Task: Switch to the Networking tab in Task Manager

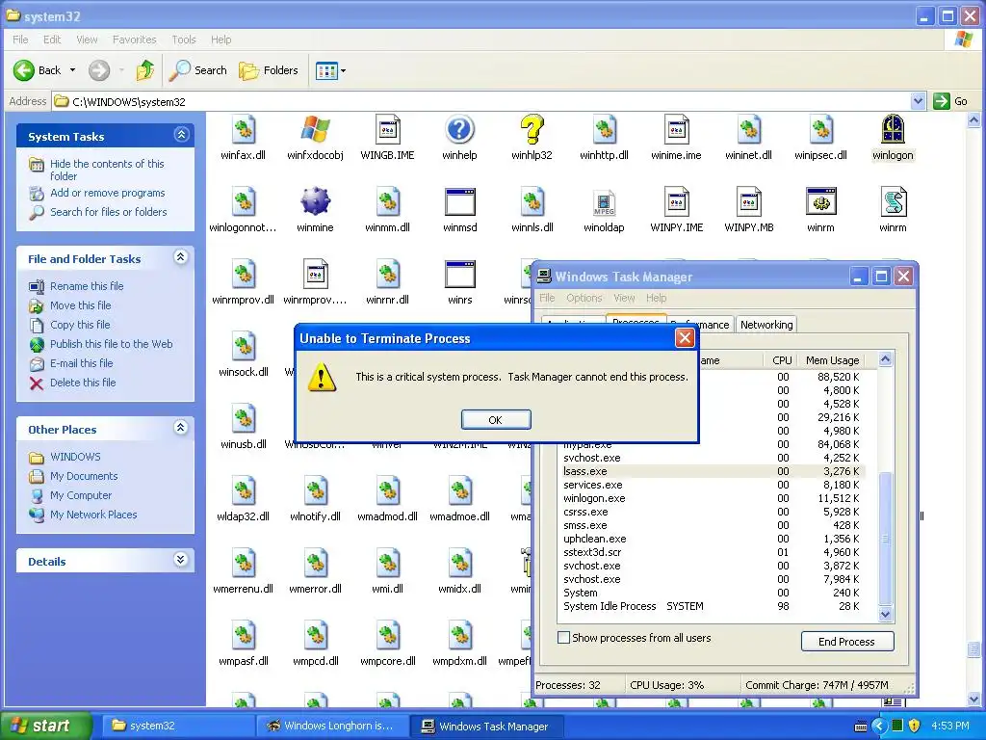Action: click(x=765, y=325)
